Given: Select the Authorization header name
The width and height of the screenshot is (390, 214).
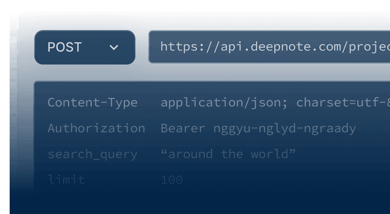Looking at the screenshot, I should (96, 128).
